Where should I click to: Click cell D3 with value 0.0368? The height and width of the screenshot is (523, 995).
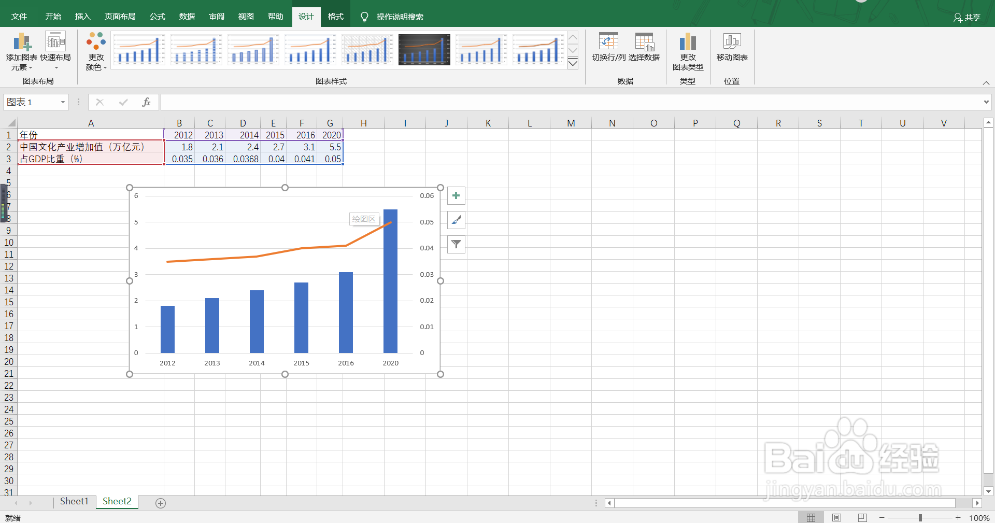pyautogui.click(x=243, y=159)
